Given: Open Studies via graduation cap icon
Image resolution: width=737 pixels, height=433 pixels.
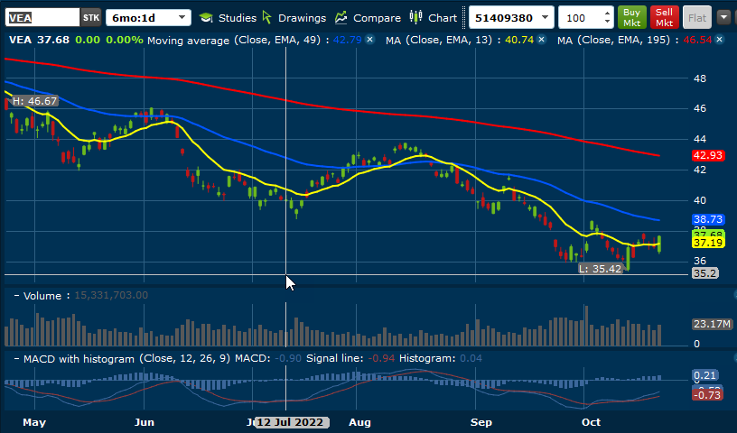Looking at the screenshot, I should click(x=206, y=18).
